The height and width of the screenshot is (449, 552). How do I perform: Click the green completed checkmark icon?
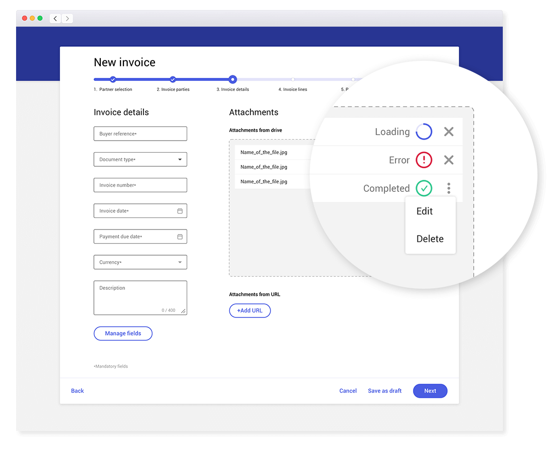pos(424,188)
